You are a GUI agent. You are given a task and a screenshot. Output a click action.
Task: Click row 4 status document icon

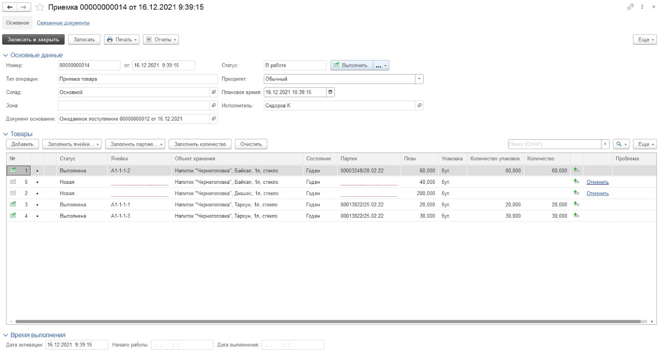coord(13,215)
